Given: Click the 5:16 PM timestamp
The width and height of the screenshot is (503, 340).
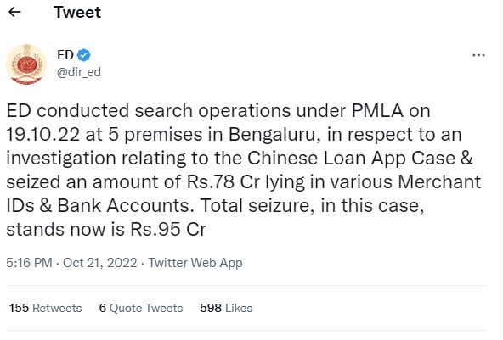Looking at the screenshot, I should (29, 263).
